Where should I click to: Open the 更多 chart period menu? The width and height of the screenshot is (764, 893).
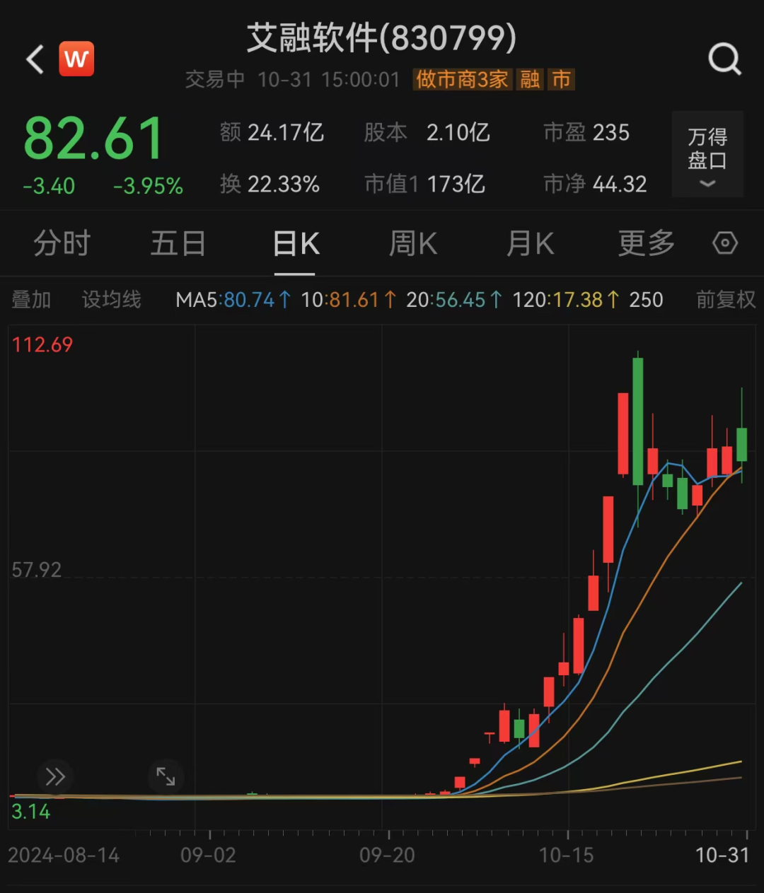point(646,244)
